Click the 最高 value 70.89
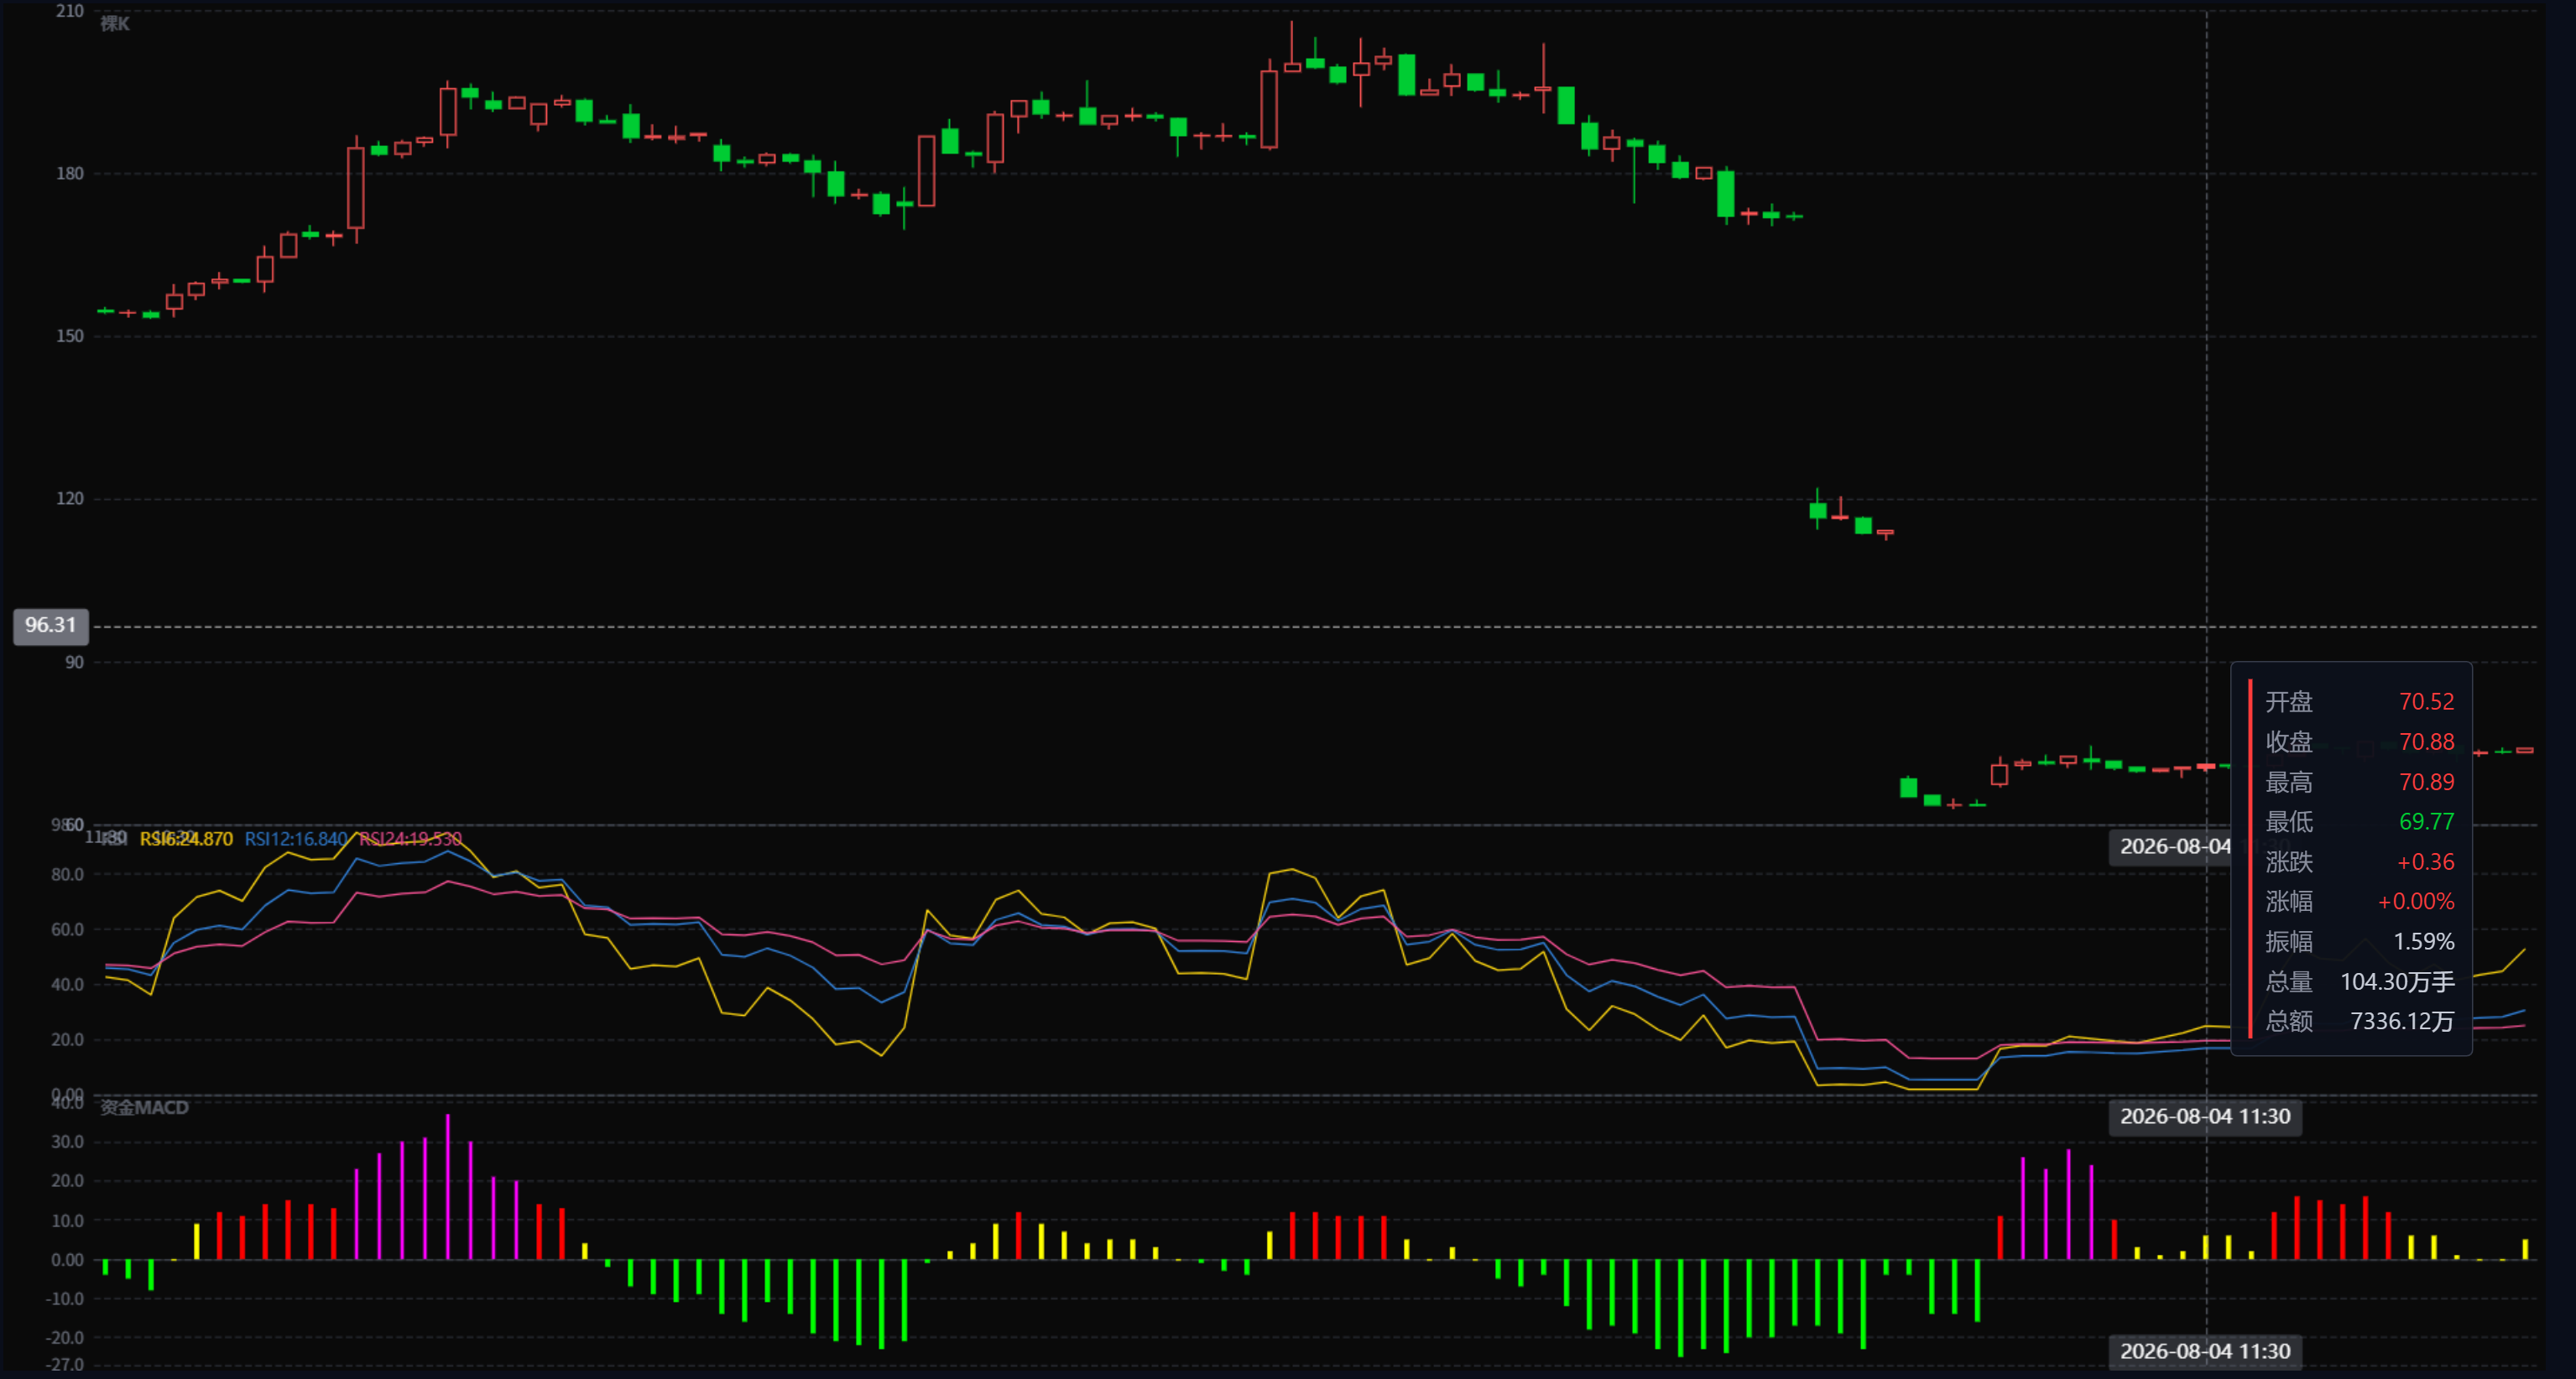Image resolution: width=2576 pixels, height=1379 pixels. (2426, 782)
